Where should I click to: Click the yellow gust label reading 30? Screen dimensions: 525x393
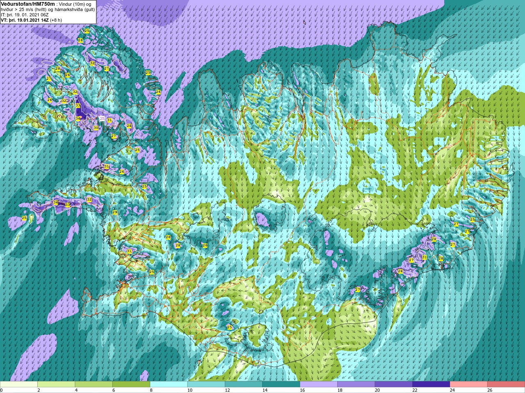(x=96, y=128)
